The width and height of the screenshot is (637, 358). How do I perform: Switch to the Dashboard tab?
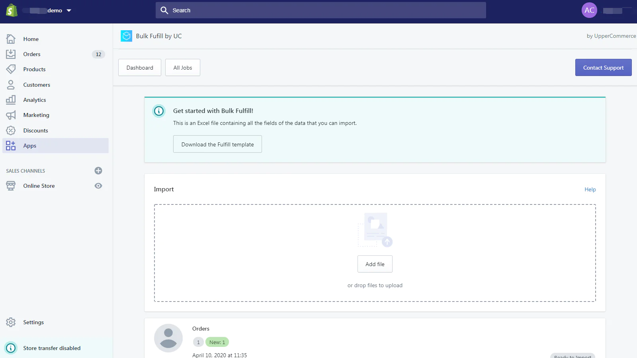coord(140,68)
